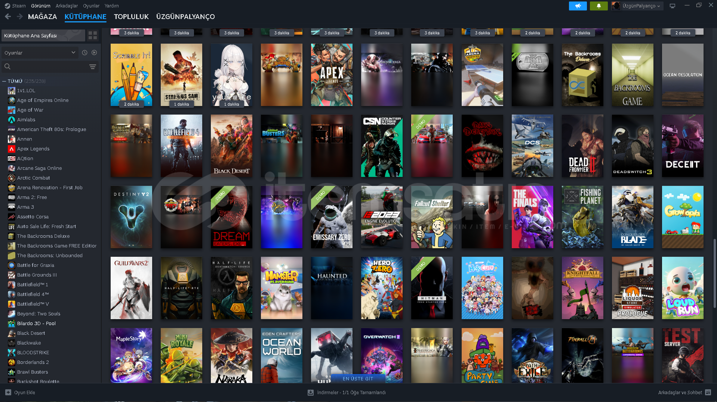The width and height of the screenshot is (717, 402).
Task: Collapse the TÜMÜ games category
Action: coord(4,81)
